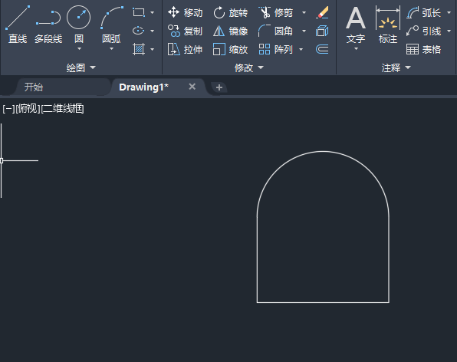Click the 缩放 (Scale) tool

tap(230, 49)
